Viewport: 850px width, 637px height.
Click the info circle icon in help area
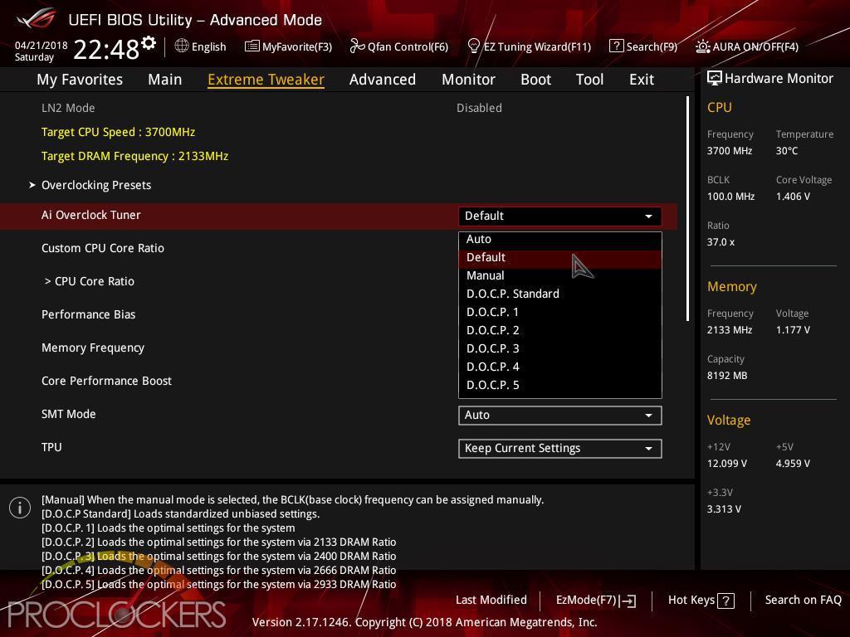pyautogui.click(x=20, y=508)
